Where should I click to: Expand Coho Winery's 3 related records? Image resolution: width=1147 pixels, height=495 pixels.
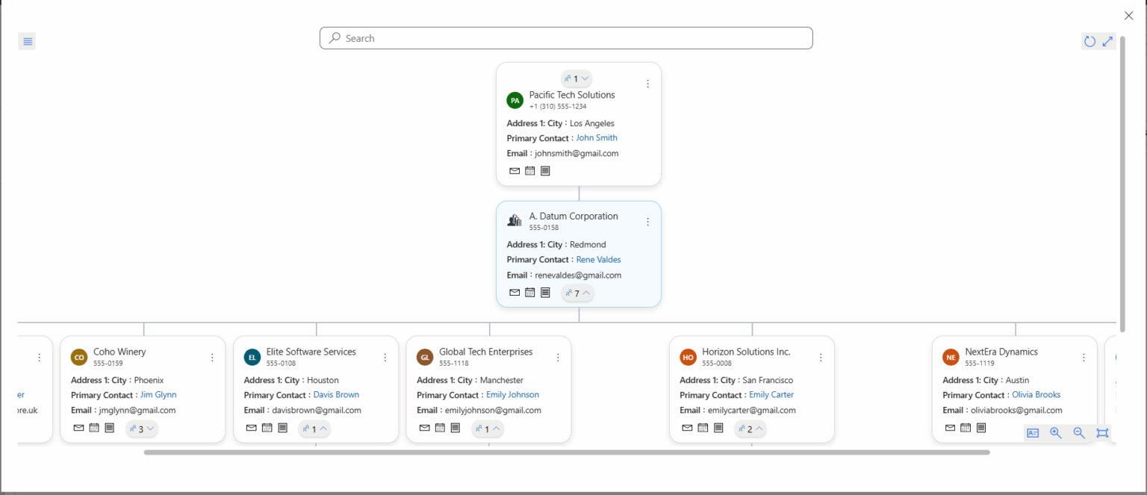(x=141, y=428)
